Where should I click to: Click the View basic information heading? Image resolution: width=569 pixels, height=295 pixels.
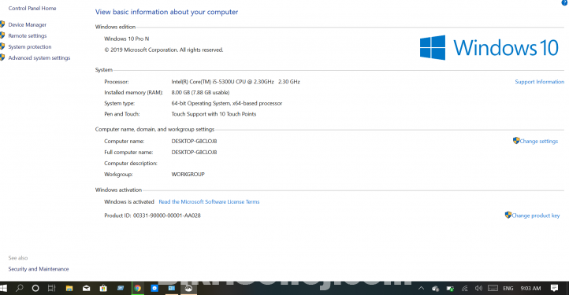166,12
